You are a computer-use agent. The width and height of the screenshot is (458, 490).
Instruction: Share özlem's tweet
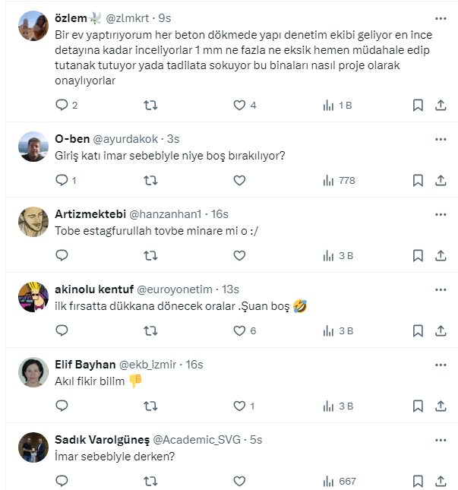click(x=441, y=106)
